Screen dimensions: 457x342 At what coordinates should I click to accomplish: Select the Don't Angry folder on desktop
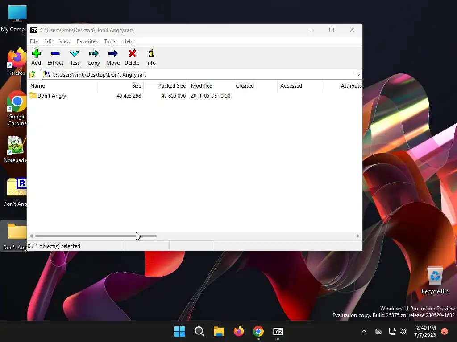tap(15, 236)
